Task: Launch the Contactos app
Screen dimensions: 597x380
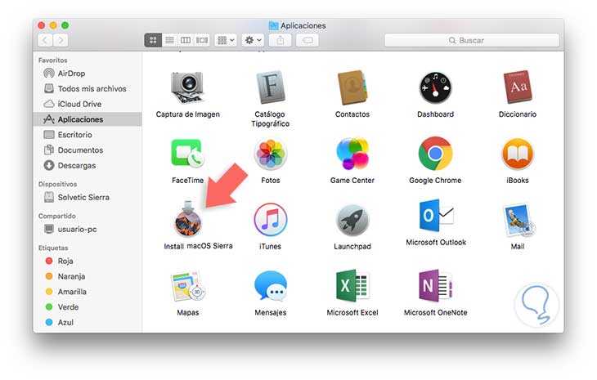Action: coord(352,87)
